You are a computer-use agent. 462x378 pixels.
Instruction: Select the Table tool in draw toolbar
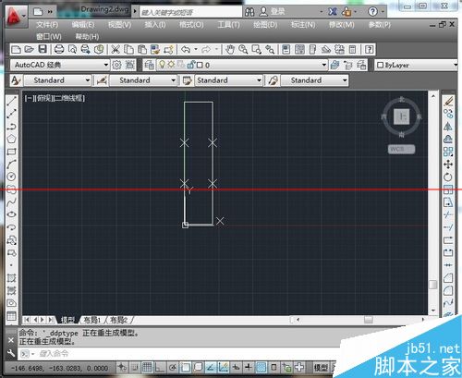pyautogui.click(x=11, y=316)
